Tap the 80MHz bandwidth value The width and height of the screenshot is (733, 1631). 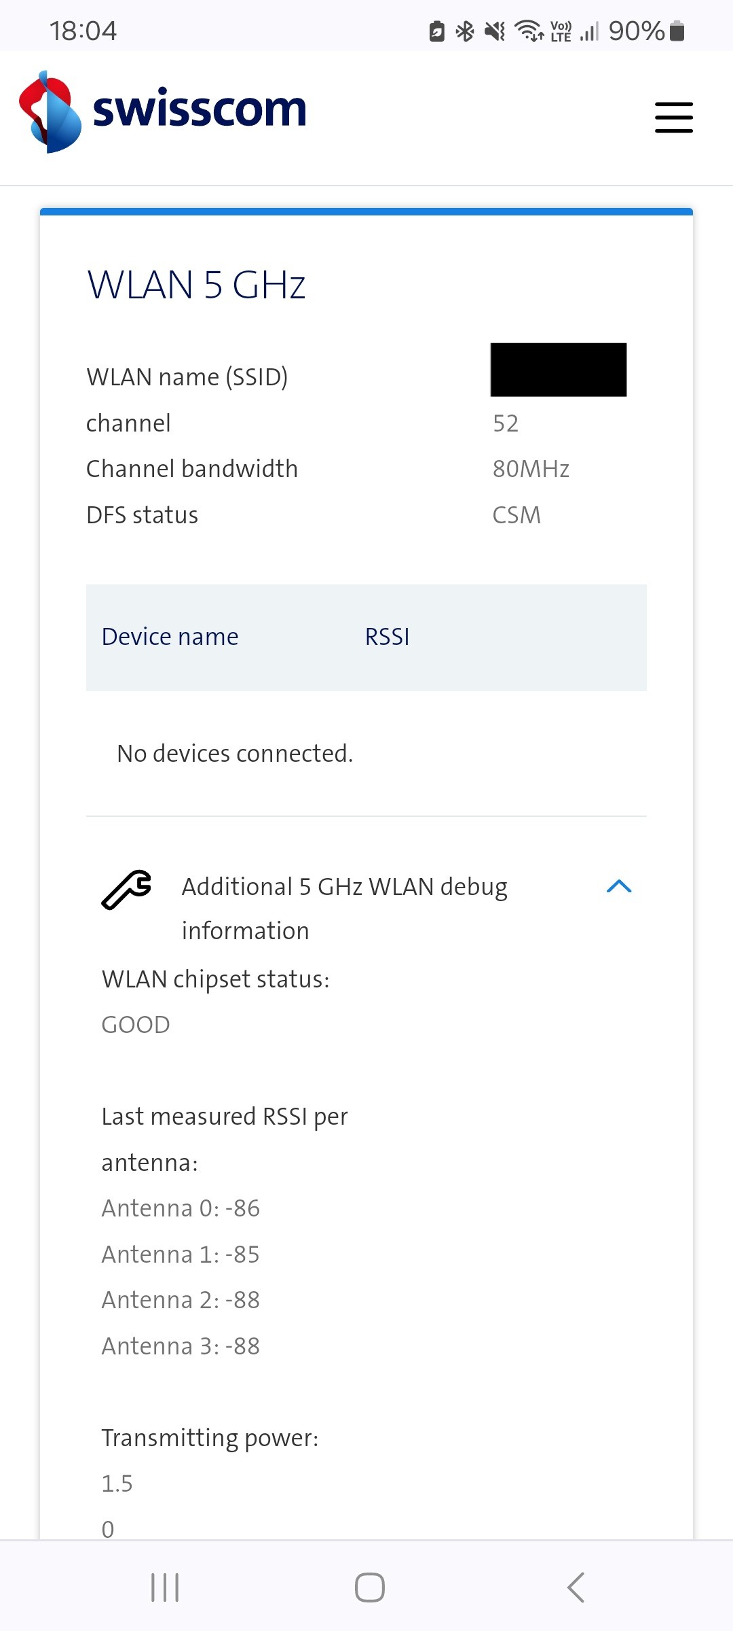pos(531,469)
